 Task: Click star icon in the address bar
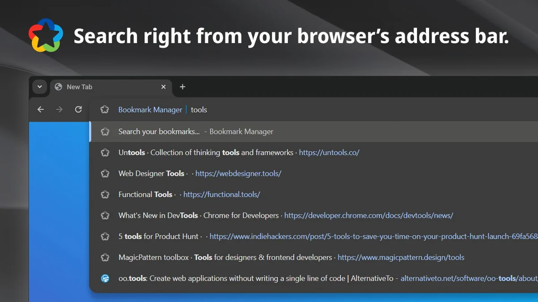(x=105, y=110)
